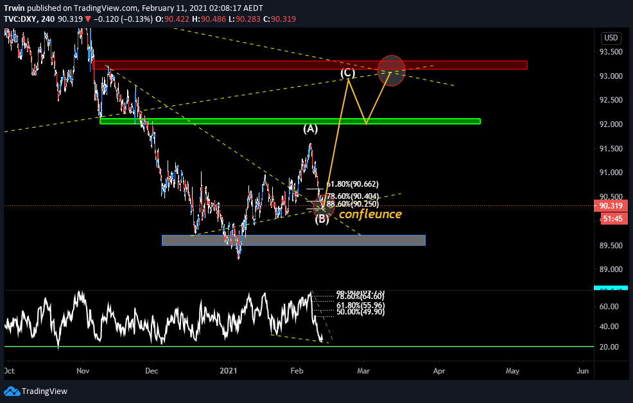Select the large red target circle
The width and height of the screenshot is (633, 403).
point(391,71)
